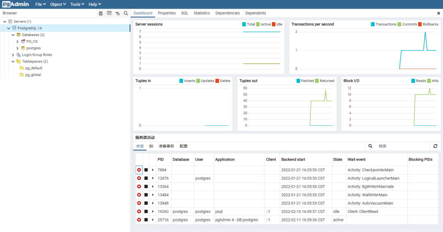
Task: Click the pg_default folder icon
Action: (x=22, y=68)
